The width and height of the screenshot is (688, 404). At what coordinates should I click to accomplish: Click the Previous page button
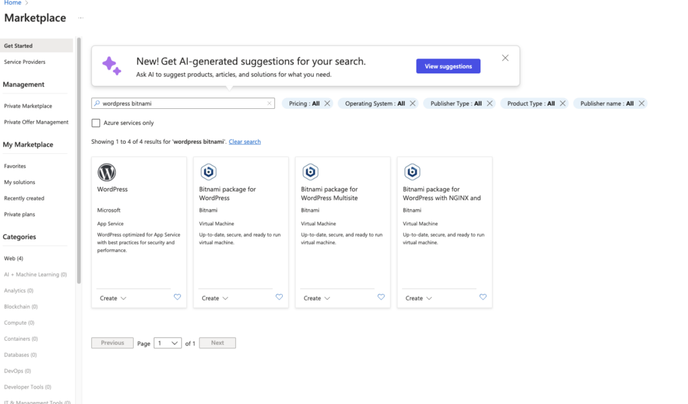pos(112,343)
